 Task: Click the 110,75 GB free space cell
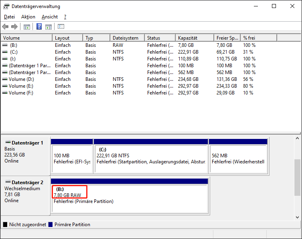227,59
